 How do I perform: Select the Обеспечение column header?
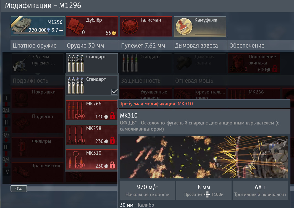pos(246,46)
